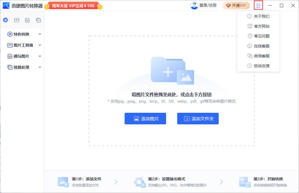Click the 添加图片 button
Viewport: 299px width, 193px height.
145,119
